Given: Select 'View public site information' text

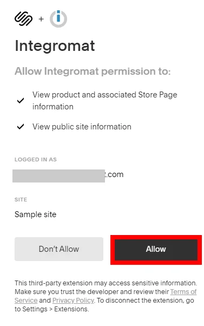Looking at the screenshot, I should coord(82,127).
